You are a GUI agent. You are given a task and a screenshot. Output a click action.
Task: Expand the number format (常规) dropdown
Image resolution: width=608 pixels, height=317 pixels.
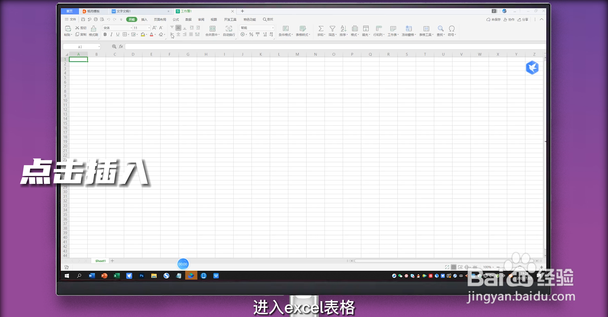272,28
